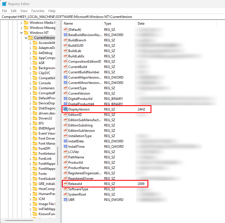The height and width of the screenshot is (223, 225).
Task: Open the Favorites menu
Action: [x=38, y=11]
